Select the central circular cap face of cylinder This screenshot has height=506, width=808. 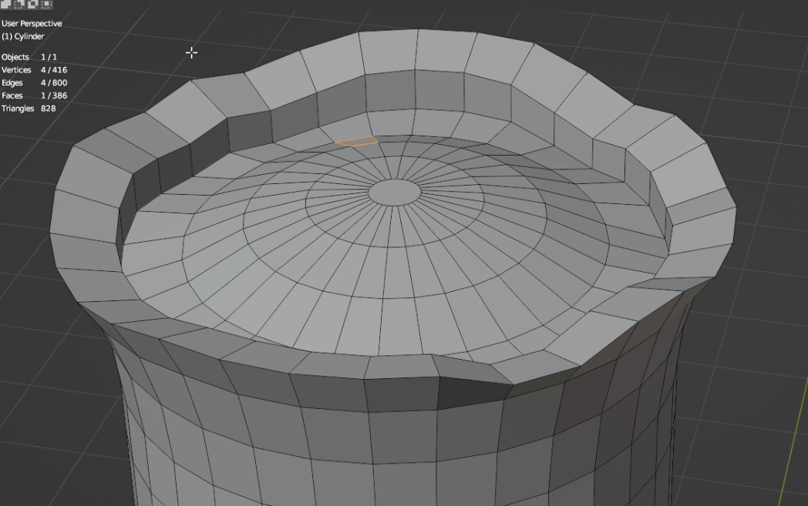coord(395,193)
